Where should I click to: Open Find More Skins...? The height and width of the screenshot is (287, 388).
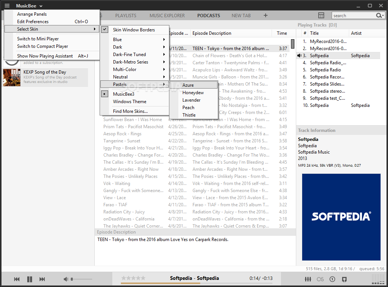coord(135,111)
